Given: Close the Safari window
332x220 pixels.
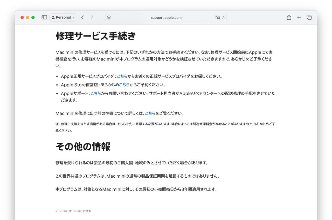Looking at the screenshot, I should 22,17.
